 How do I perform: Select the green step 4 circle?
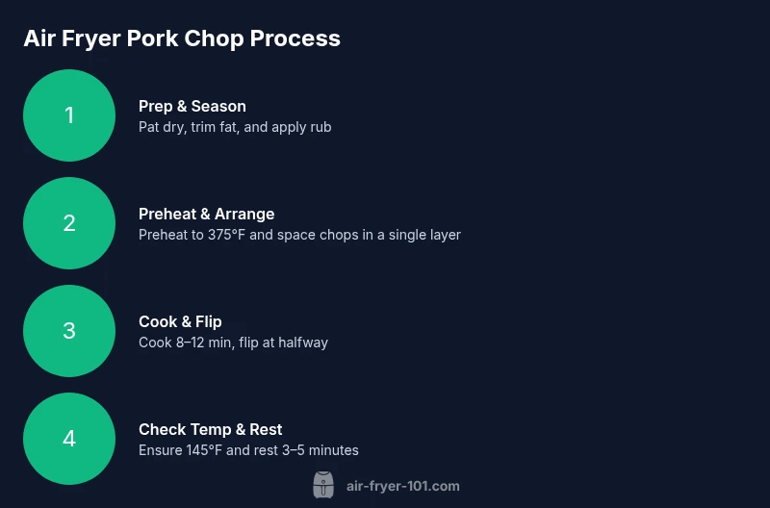(69, 439)
